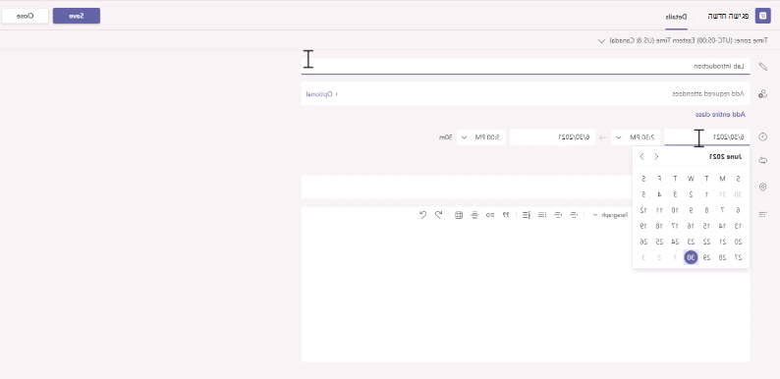780x379 pixels.
Task: Click the Add entire class link
Action: [719, 114]
